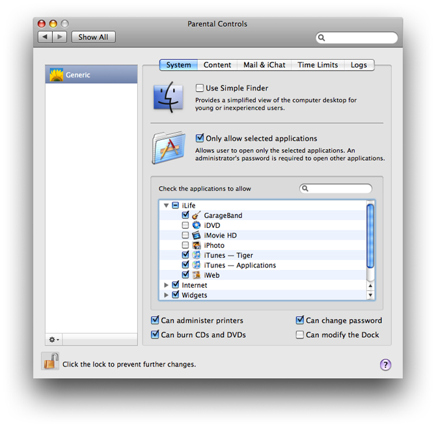
Task: Click the magnifier in the applications search
Action: [305, 188]
